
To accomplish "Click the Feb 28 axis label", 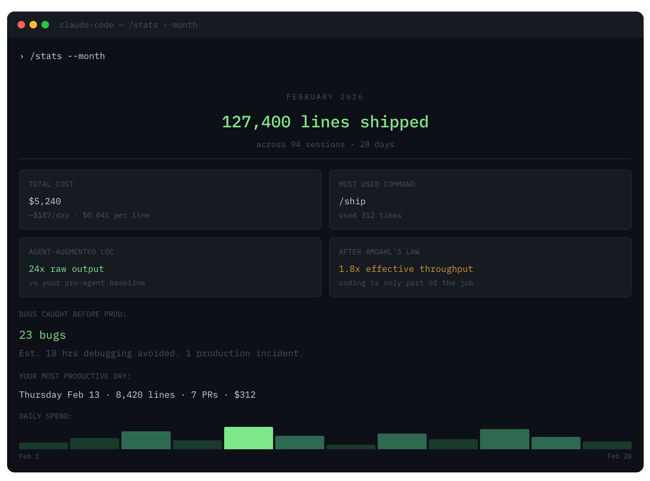I will [x=619, y=457].
